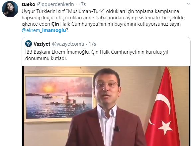
Task: Visit the @vaziyetcomtr handle
Action: click(x=68, y=44)
